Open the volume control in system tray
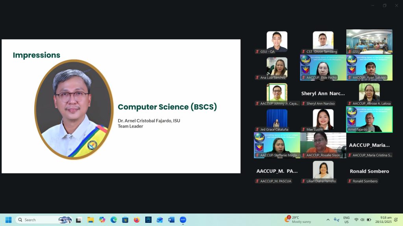Viewport: 403px width, 226px height. pyautogui.click(x=362, y=220)
